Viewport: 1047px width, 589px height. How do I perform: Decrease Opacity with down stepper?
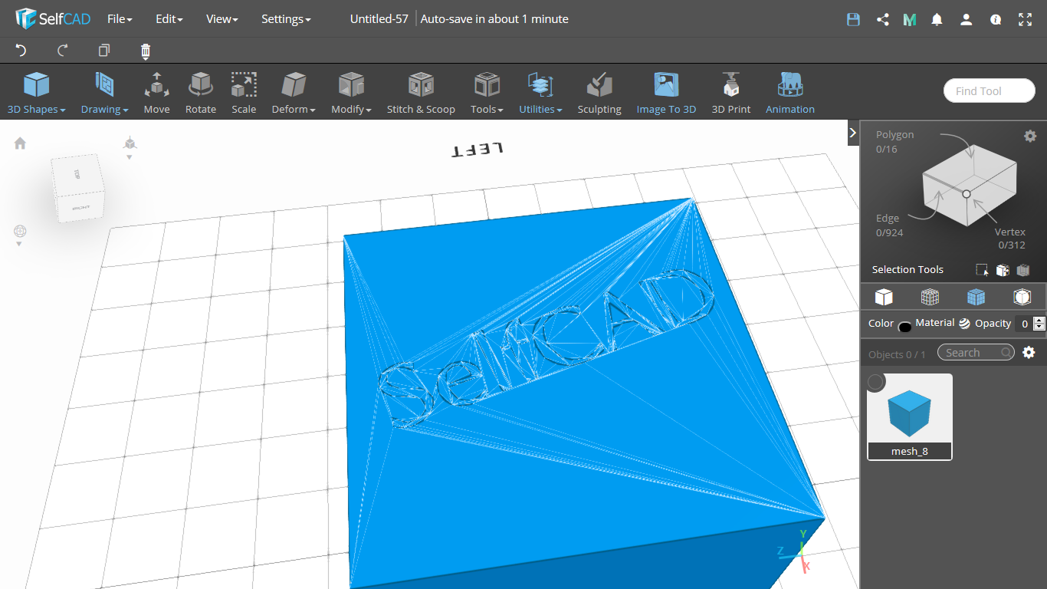(x=1039, y=327)
